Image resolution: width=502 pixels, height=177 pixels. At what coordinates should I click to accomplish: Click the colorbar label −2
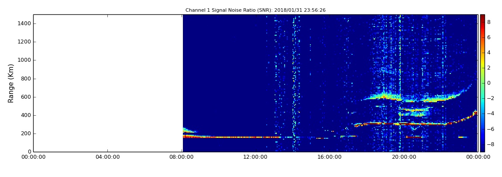[490, 98]
